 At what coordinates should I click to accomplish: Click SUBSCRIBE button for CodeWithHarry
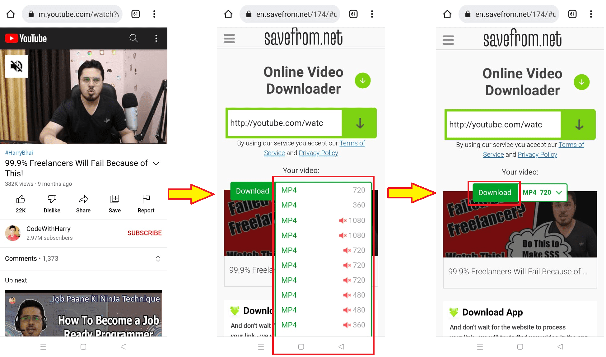coord(145,233)
